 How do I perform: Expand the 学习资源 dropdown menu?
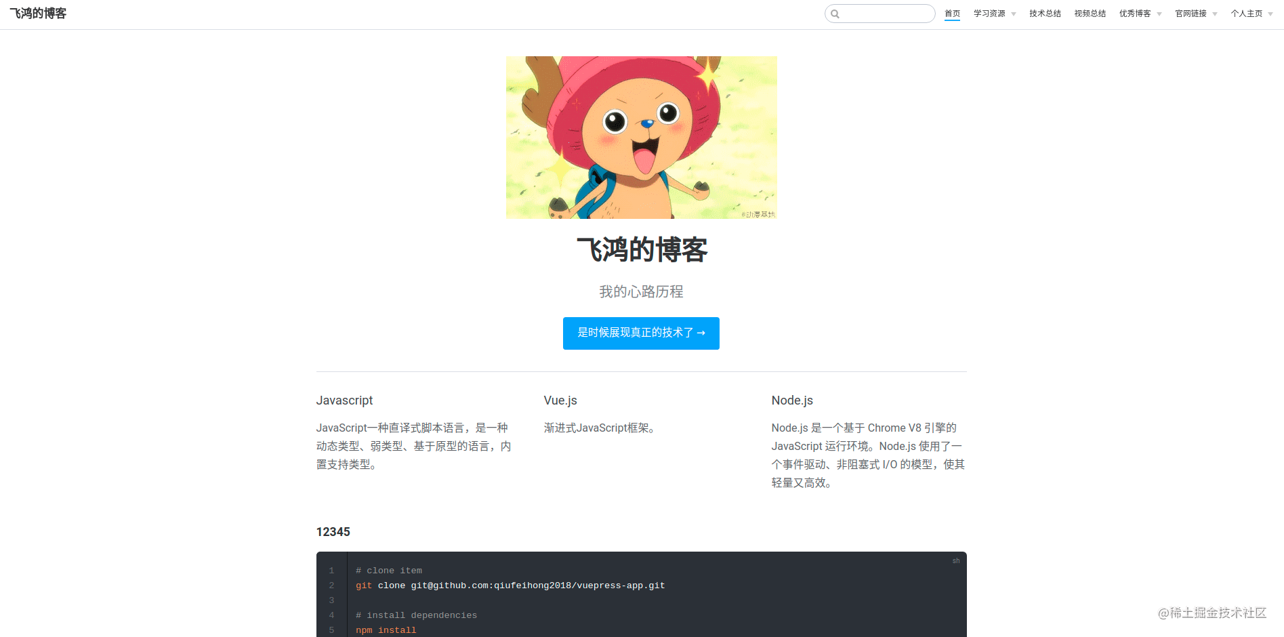994,14
